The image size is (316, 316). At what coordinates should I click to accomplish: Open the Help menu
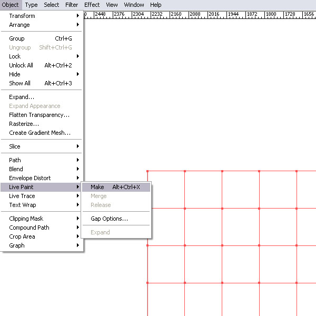pyautogui.click(x=156, y=5)
